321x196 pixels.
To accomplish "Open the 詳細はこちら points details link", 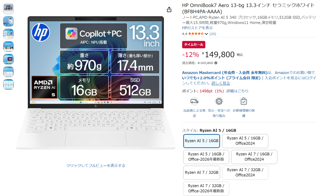I will pos(237,91).
